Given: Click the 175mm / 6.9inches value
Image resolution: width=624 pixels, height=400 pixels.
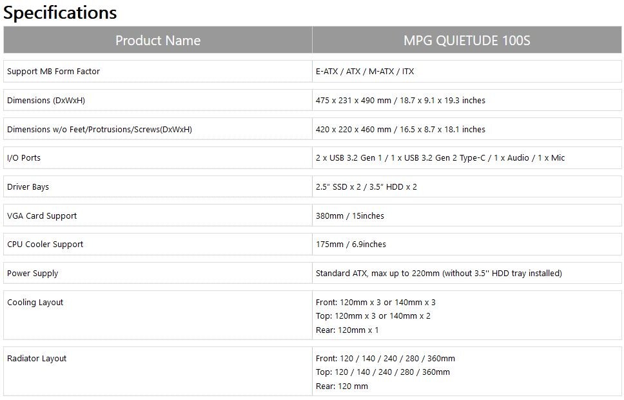Looking at the screenshot, I should click(351, 245).
